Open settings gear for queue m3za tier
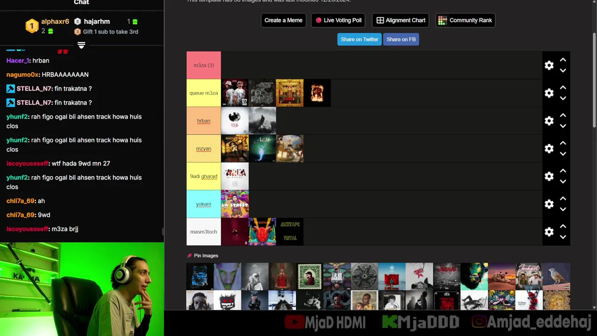Screen dimensions: 597x336 click(549, 93)
